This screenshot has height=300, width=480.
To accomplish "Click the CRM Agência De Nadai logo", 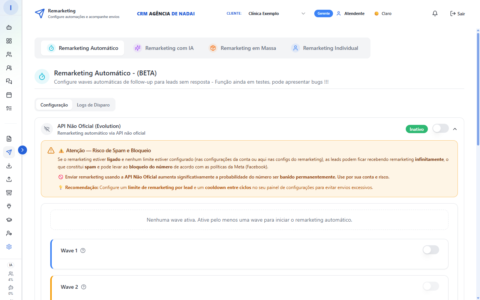I will click(x=166, y=13).
